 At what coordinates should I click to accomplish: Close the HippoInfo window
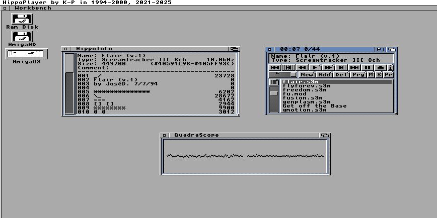pos(66,49)
